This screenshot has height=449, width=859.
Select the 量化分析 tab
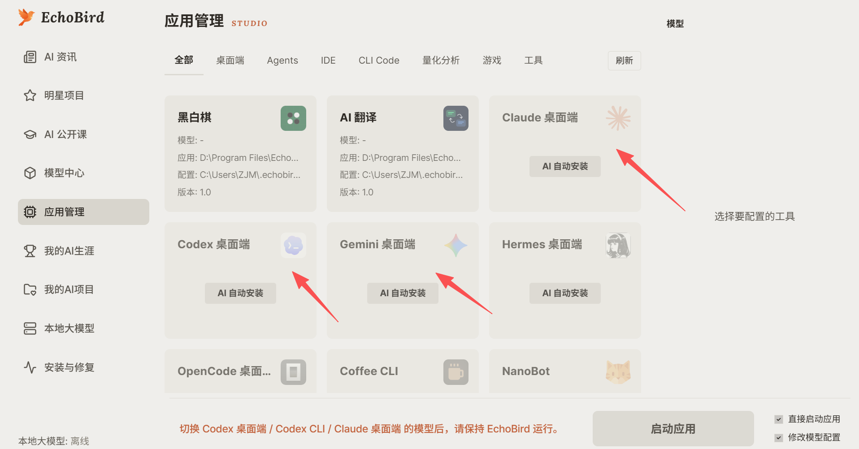[441, 60]
